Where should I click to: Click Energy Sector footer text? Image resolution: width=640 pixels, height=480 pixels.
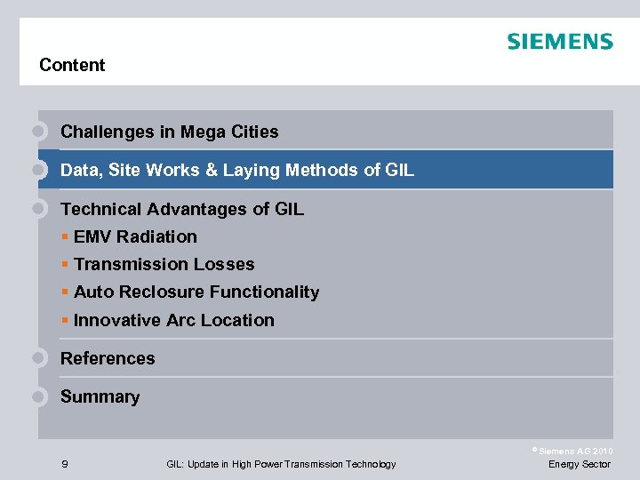580,464
